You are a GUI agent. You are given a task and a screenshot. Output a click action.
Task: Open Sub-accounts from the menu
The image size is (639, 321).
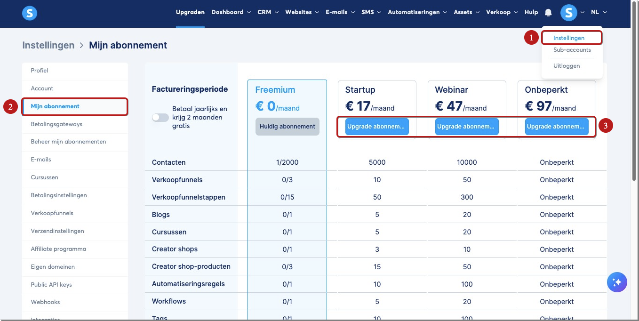[572, 50]
